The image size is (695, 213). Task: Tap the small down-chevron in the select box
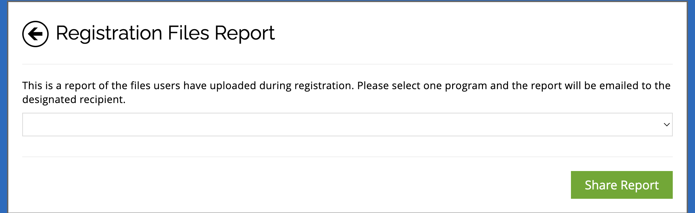[x=667, y=125]
